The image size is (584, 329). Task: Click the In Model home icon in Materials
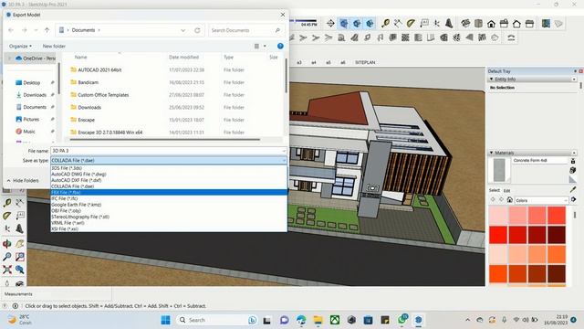(x=510, y=200)
